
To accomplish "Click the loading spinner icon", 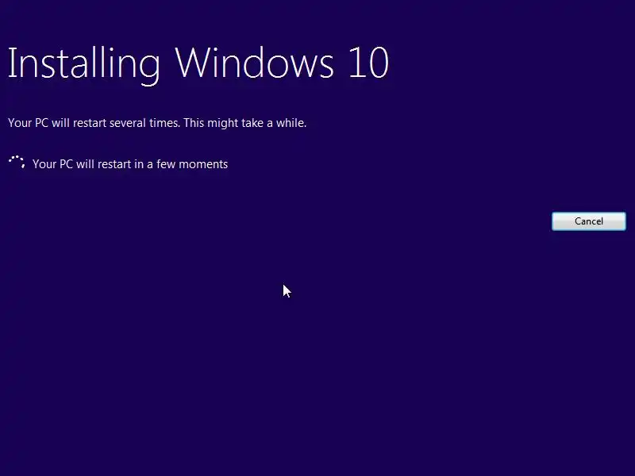I will 17,163.
